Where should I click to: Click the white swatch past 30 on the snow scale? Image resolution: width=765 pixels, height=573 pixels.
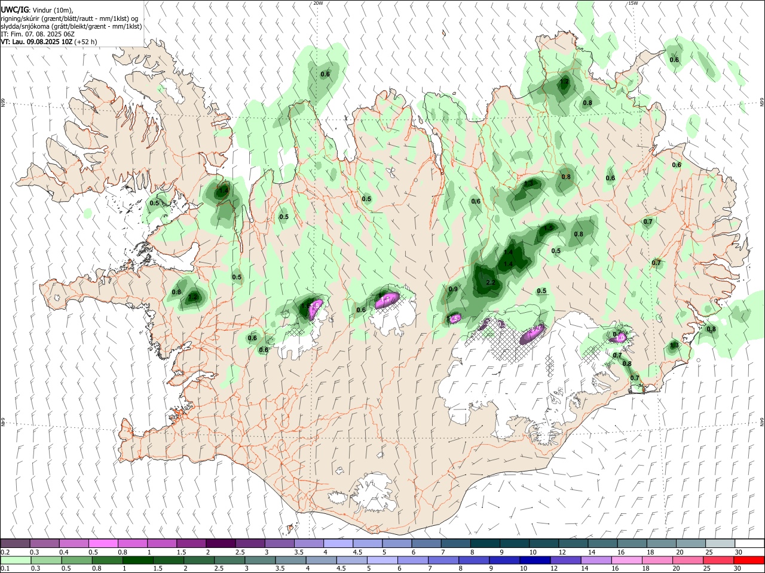749,544
